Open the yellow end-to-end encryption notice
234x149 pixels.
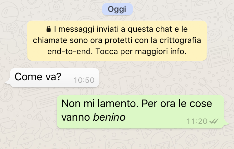117,41
